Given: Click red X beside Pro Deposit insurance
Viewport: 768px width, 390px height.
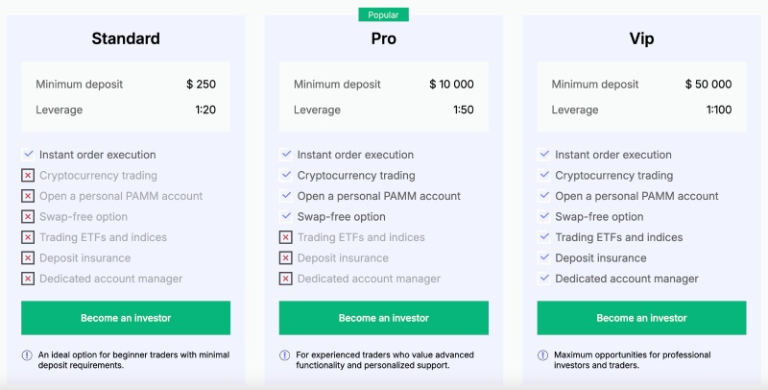Looking at the screenshot, I should point(286,258).
